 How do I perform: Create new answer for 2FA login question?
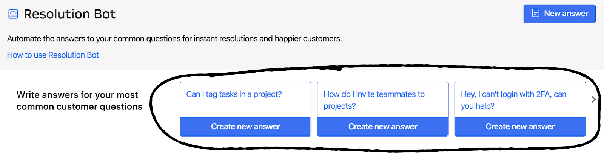point(520,127)
